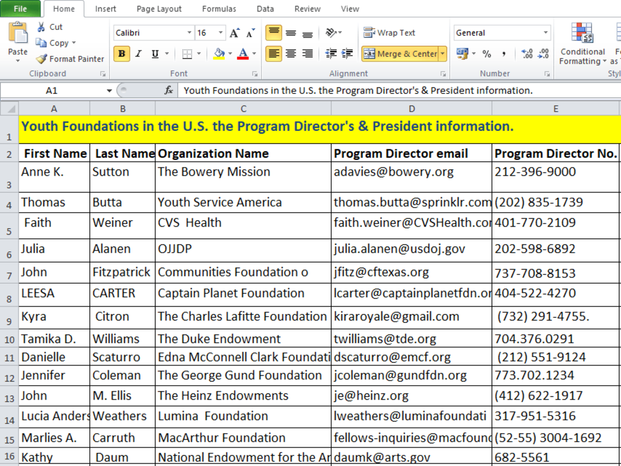Image resolution: width=621 pixels, height=466 pixels.
Task: Click Increase Decimal icon
Action: 527,54
